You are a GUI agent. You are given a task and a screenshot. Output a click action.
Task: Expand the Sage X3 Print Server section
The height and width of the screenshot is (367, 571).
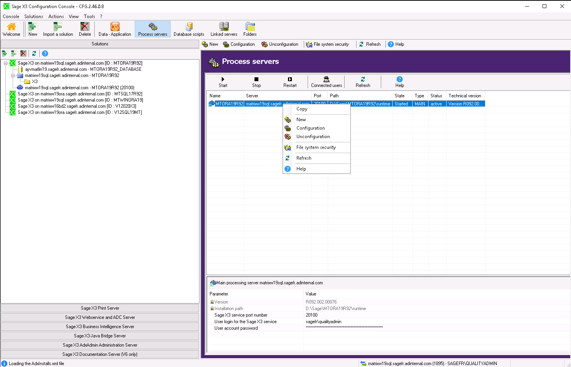coord(100,308)
